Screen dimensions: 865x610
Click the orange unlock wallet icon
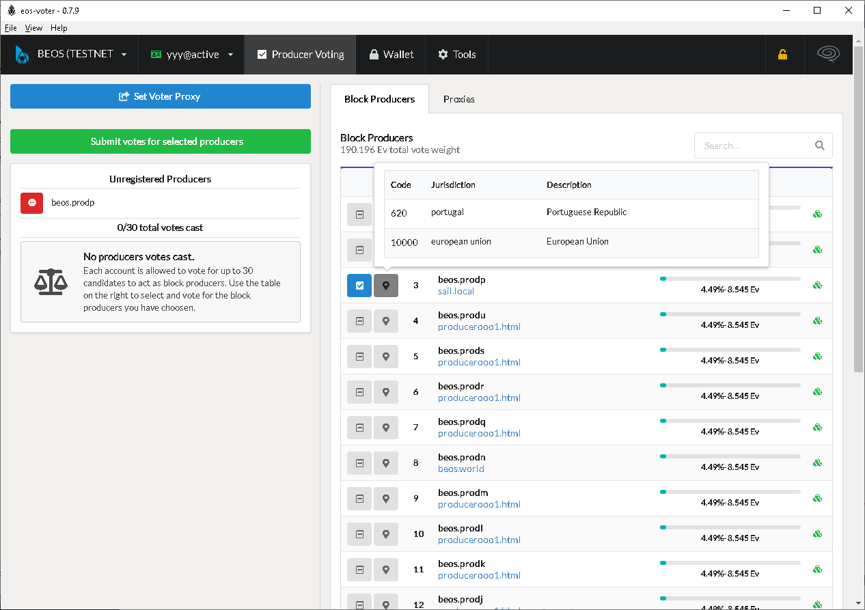(782, 55)
